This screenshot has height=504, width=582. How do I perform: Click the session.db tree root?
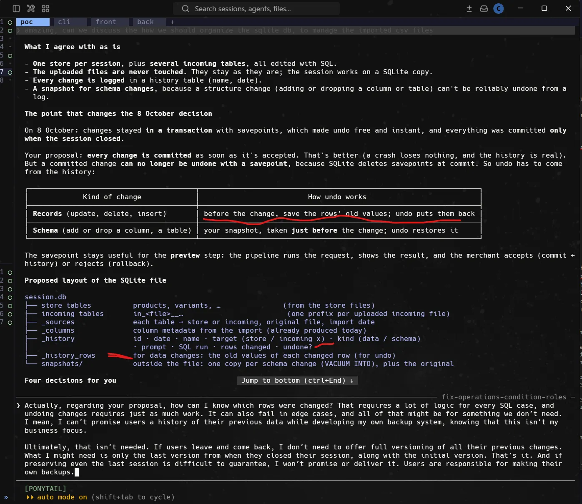pyautogui.click(x=45, y=297)
